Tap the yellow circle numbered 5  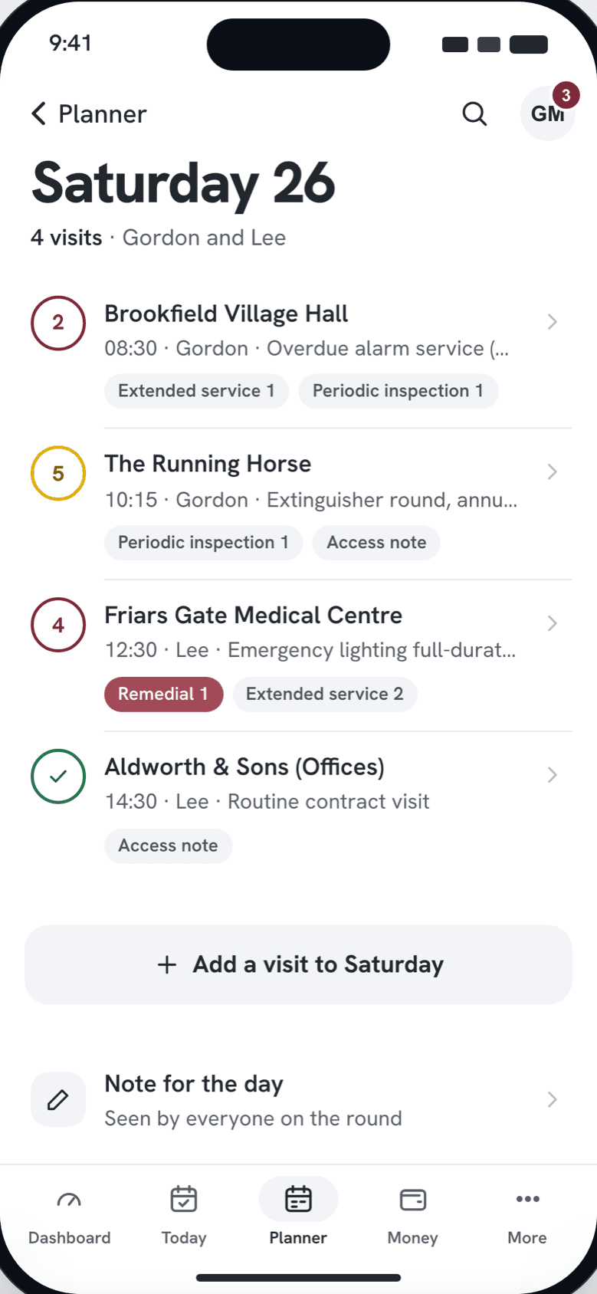(58, 473)
